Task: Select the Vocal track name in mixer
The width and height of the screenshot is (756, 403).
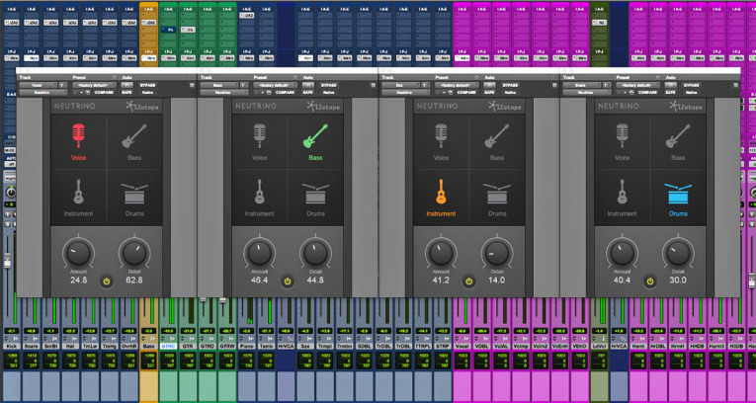Action: pyautogui.click(x=462, y=346)
